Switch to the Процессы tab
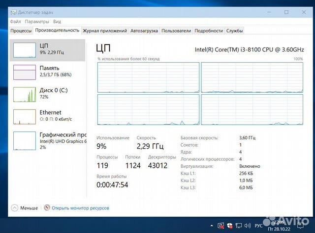Viewport: 315px width, 233px height. point(21,30)
